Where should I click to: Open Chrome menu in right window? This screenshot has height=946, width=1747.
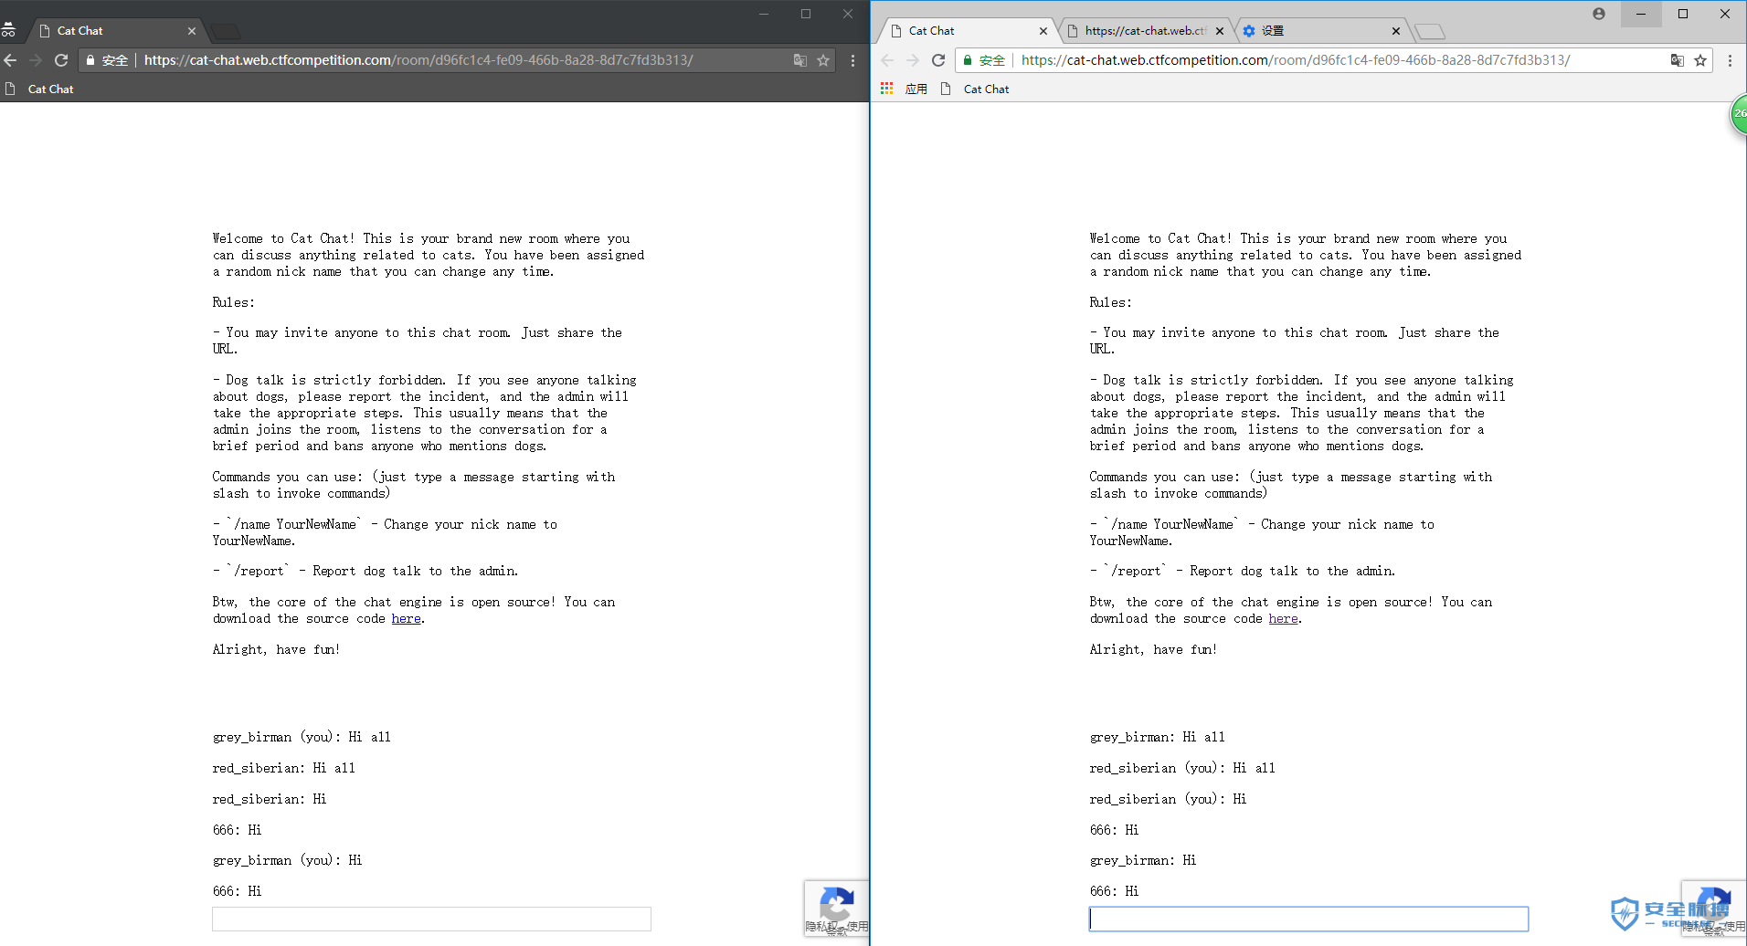(x=1730, y=60)
